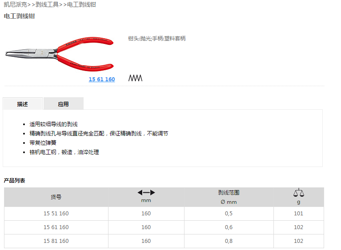Viewport: 341px width, 250px height.
Task: Select table cell 15 61 160
Action: (x=56, y=227)
